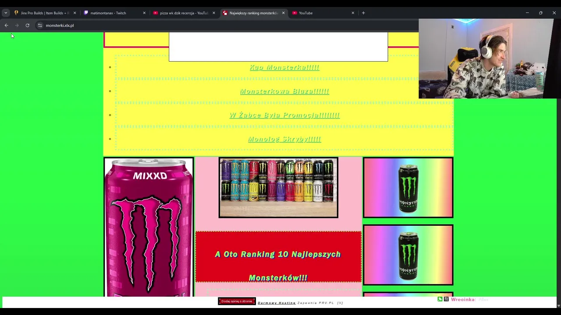This screenshot has height=315, width=561.
Task: Click the top rainbow green Monster can image
Action: [x=408, y=188]
